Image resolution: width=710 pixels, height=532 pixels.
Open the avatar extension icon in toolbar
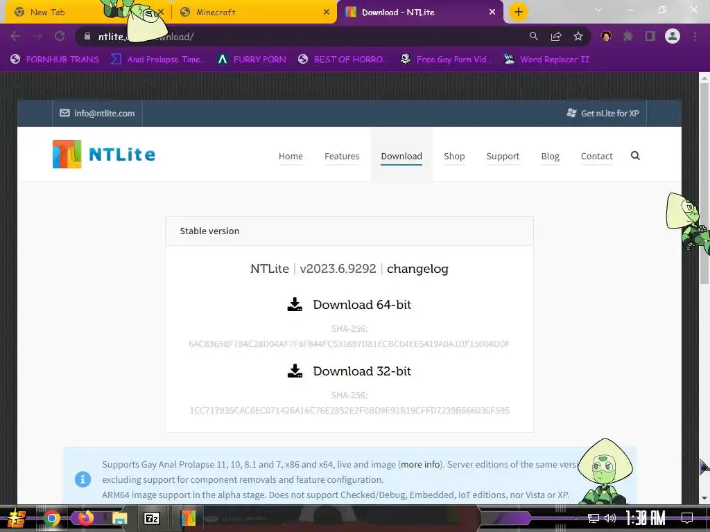click(606, 36)
